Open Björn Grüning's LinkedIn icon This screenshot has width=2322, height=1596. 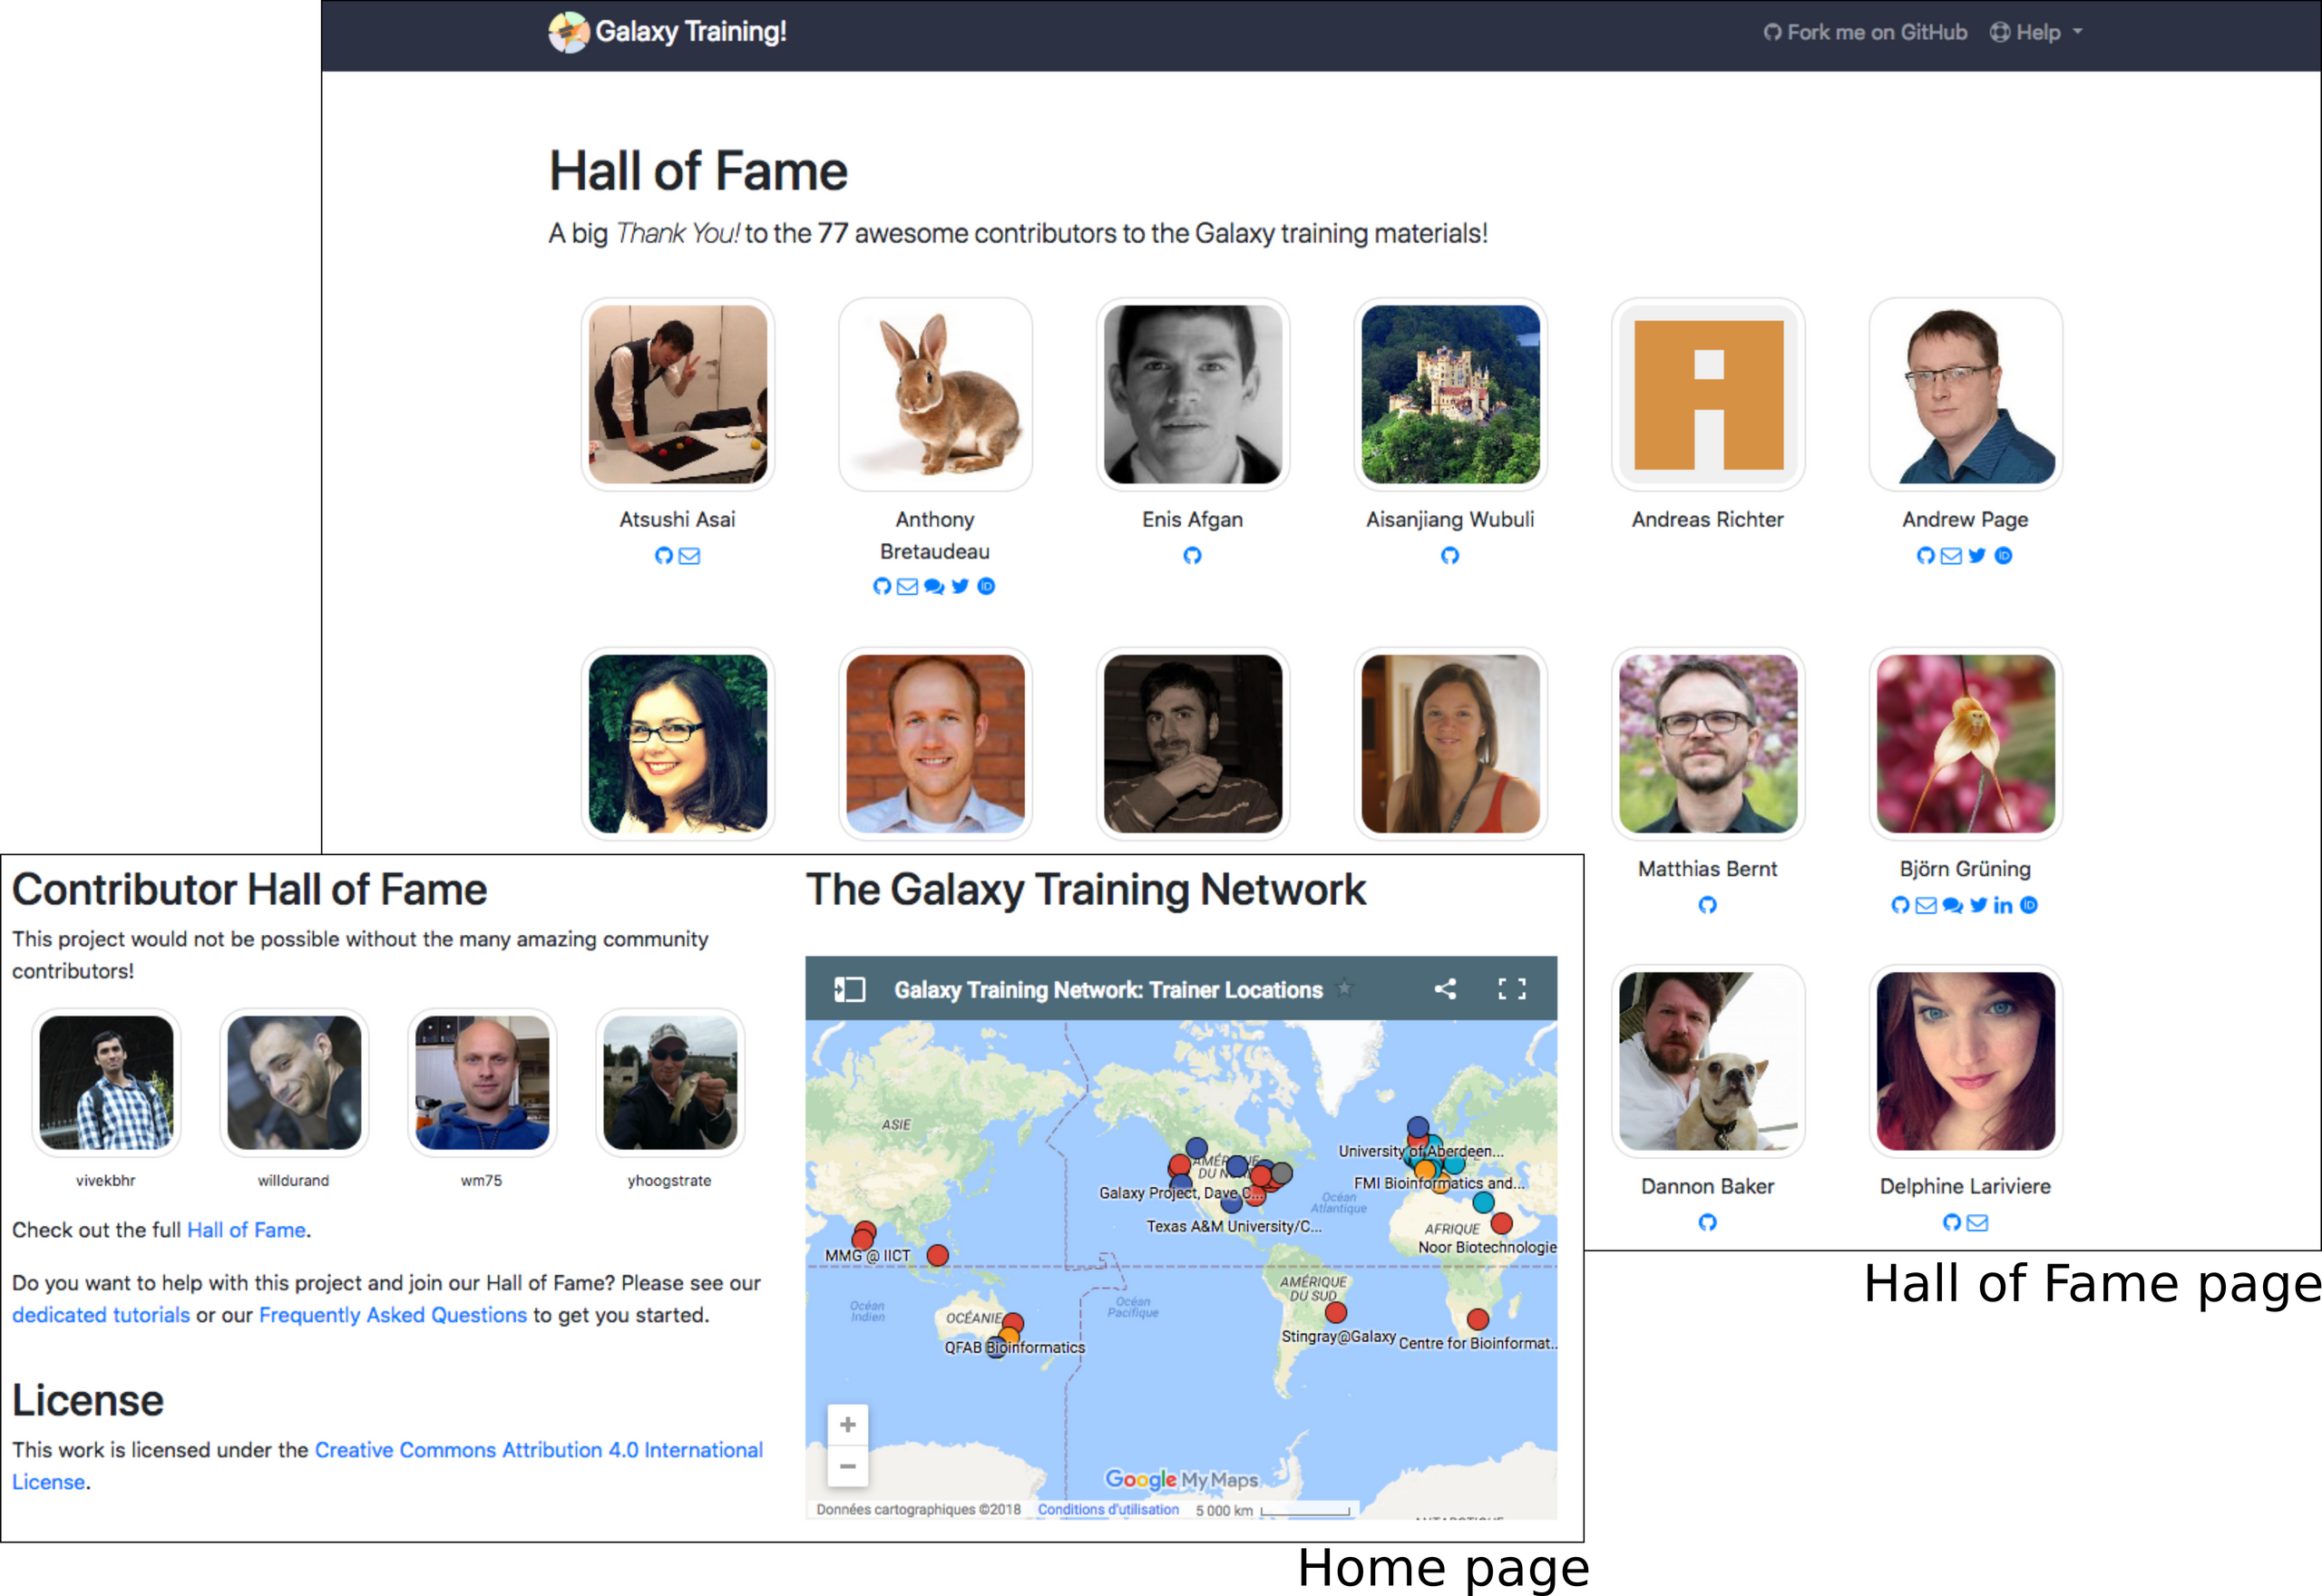pyautogui.click(x=2003, y=905)
